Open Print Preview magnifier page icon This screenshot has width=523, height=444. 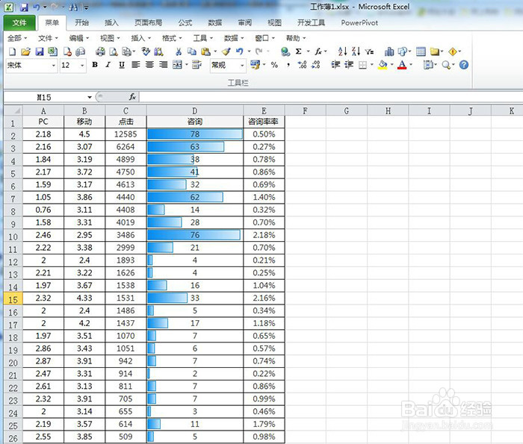pos(114,51)
